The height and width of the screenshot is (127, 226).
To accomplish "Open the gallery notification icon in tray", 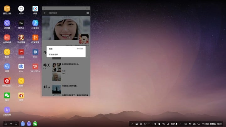I will (137, 124).
